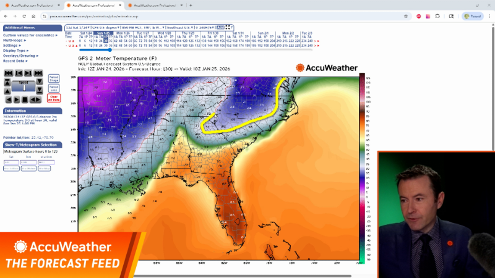This screenshot has width=495, height=278.
Task: Skip to the last frame of the loop
Action: click(38, 73)
